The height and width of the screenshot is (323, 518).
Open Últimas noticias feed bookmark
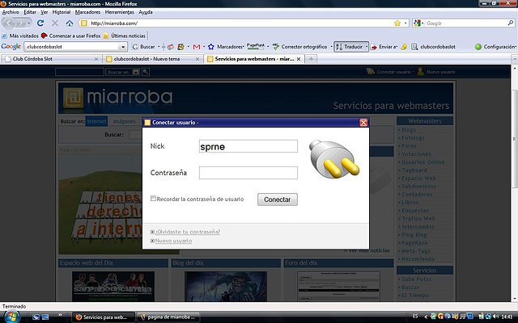(124, 36)
